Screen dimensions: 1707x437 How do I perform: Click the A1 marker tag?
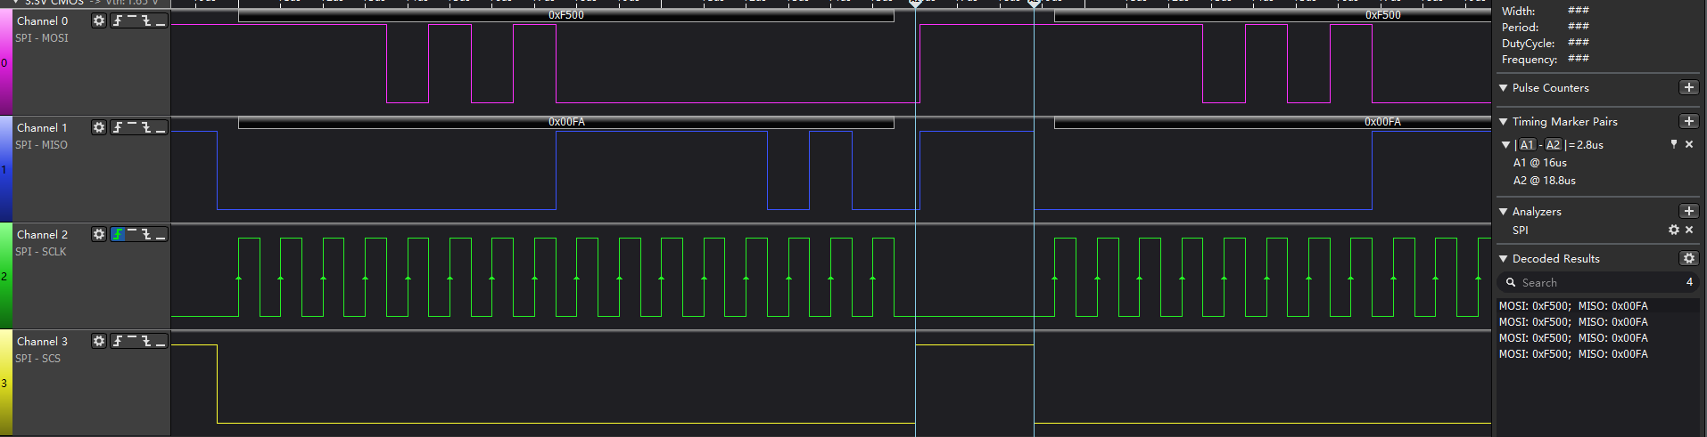1527,144
